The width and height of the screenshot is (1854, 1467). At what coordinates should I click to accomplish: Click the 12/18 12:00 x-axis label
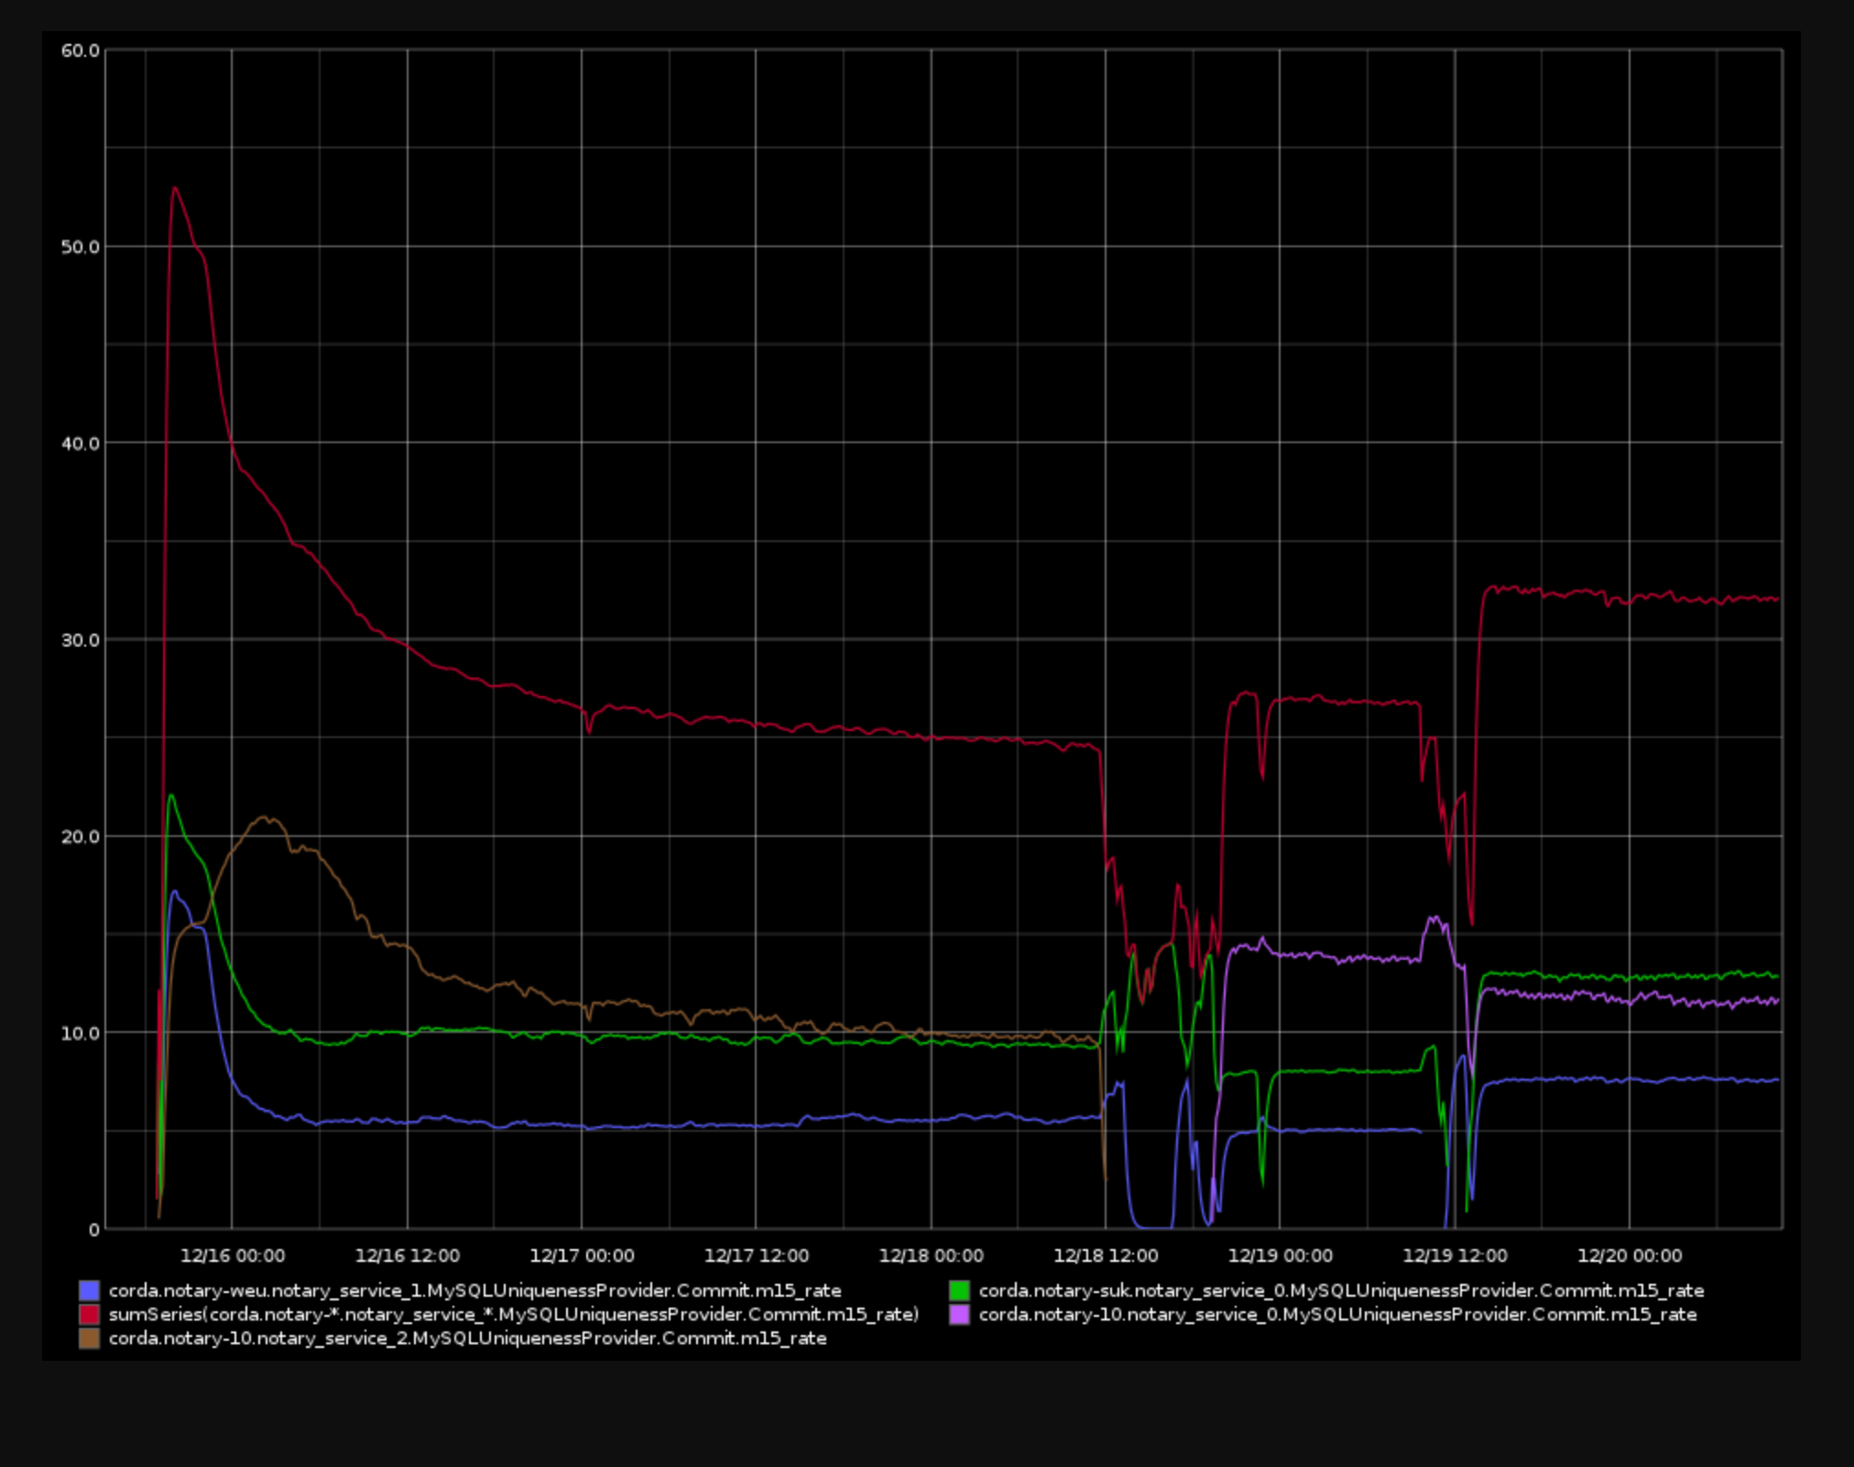1106,1255
